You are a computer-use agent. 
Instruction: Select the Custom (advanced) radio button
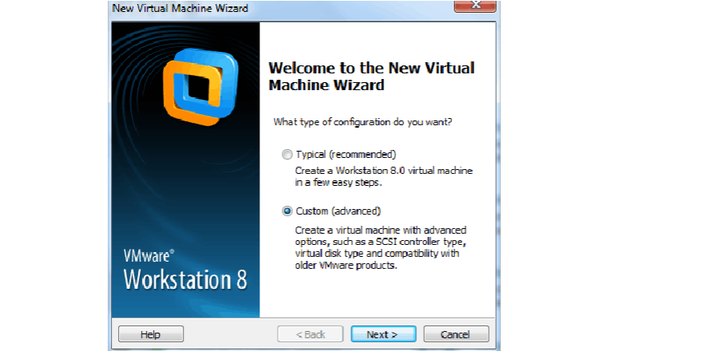coord(287,211)
